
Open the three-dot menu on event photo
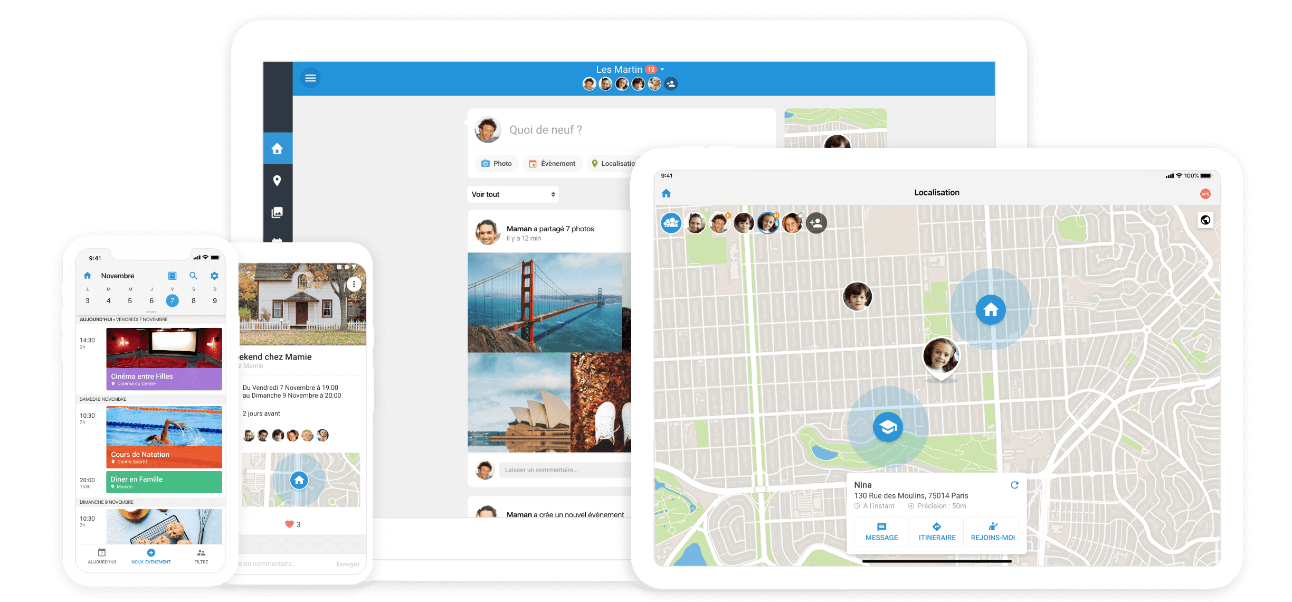click(354, 284)
